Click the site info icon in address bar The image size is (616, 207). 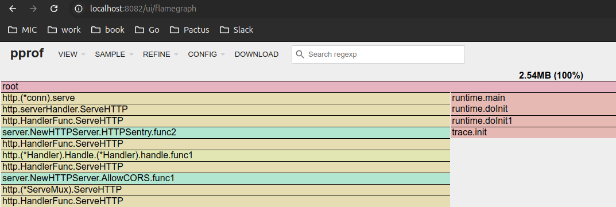point(79,9)
